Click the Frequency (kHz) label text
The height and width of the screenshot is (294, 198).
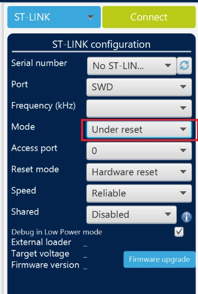pyautogui.click(x=44, y=106)
